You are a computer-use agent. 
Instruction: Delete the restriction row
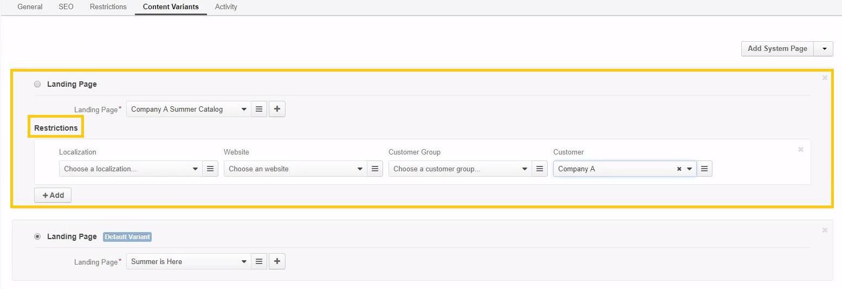click(800, 150)
